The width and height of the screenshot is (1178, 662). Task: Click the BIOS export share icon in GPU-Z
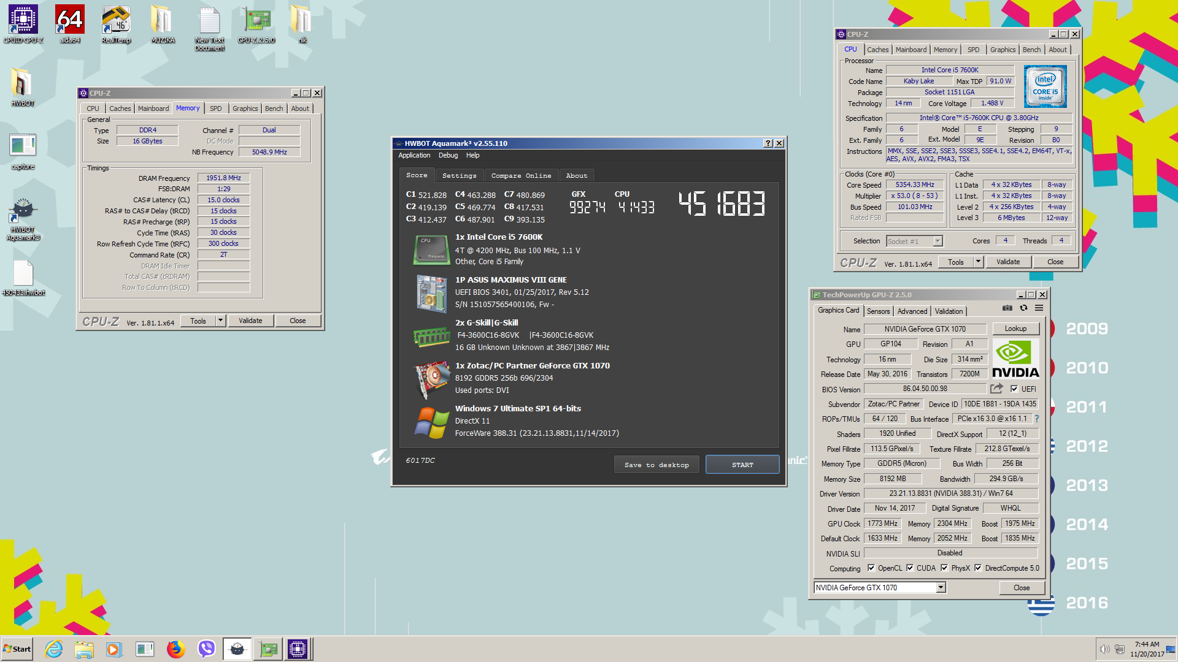click(x=996, y=389)
